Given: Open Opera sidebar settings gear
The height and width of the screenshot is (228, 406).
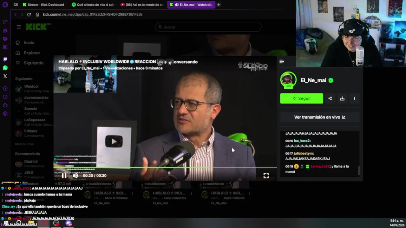Looking at the screenshot, I should tap(5, 114).
